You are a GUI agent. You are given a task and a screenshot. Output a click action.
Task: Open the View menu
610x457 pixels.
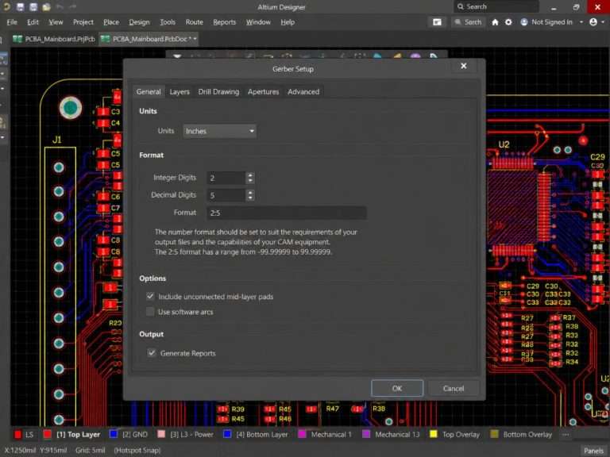point(56,22)
